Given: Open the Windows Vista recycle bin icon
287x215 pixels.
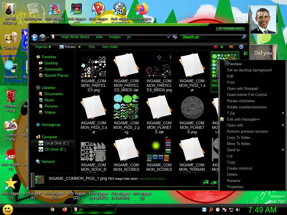Looking at the screenshot, I should (x=11, y=101).
